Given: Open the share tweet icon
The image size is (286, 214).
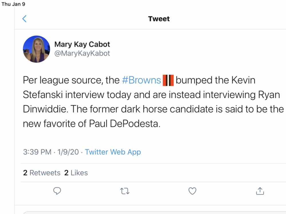Looking at the screenshot, I should pyautogui.click(x=260, y=191).
